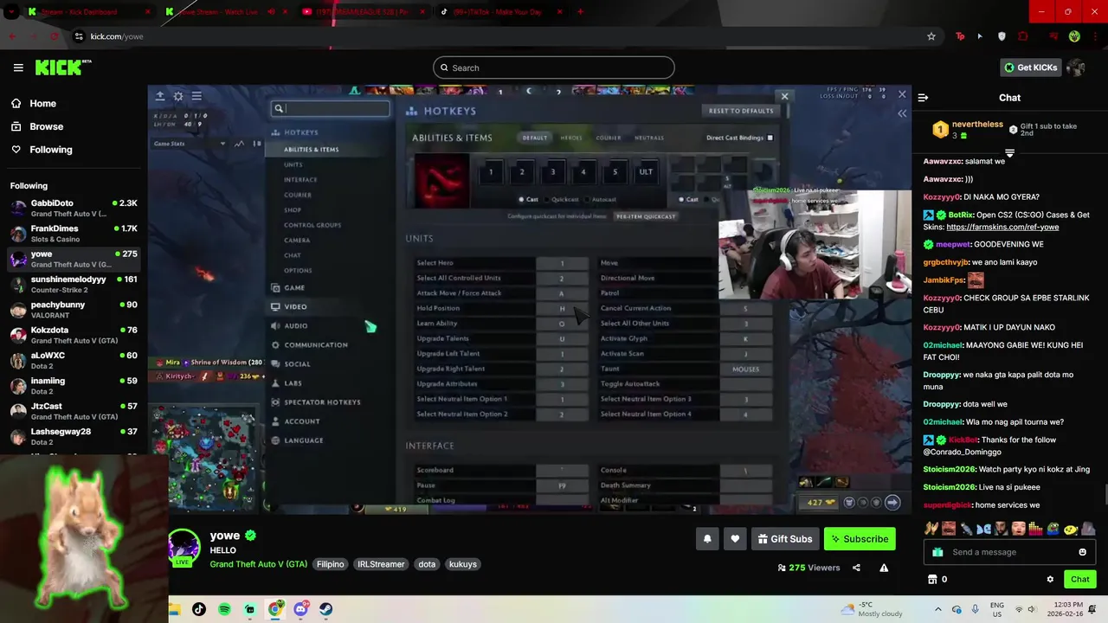Select the dota tag
This screenshot has height=623, width=1108.
coord(427,564)
